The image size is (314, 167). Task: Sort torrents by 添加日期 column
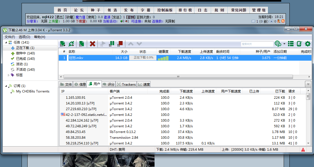click(285, 51)
